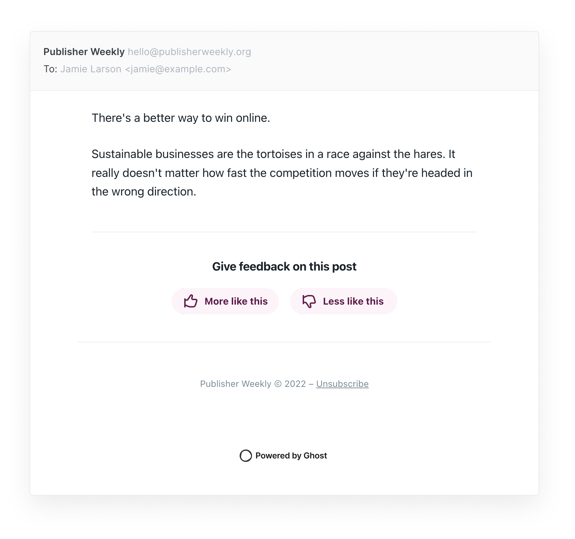Click the divider line above feedback section
575x539 pixels.
284,232
